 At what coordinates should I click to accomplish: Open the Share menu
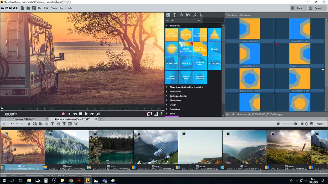tap(62, 8)
